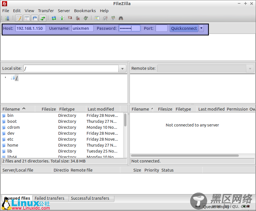The height and width of the screenshot is (211, 256).
Task: Select the lib directory folder icon
Action: pos(4,151)
